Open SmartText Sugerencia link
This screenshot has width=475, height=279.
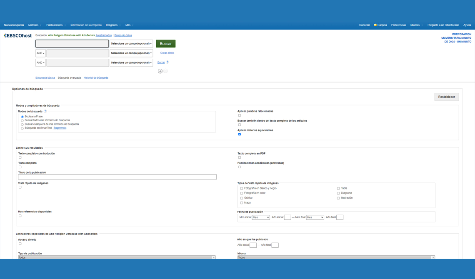pyautogui.click(x=60, y=128)
